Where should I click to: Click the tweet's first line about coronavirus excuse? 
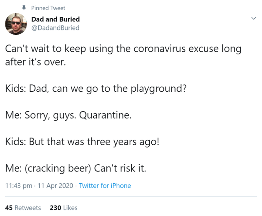[123, 49]
